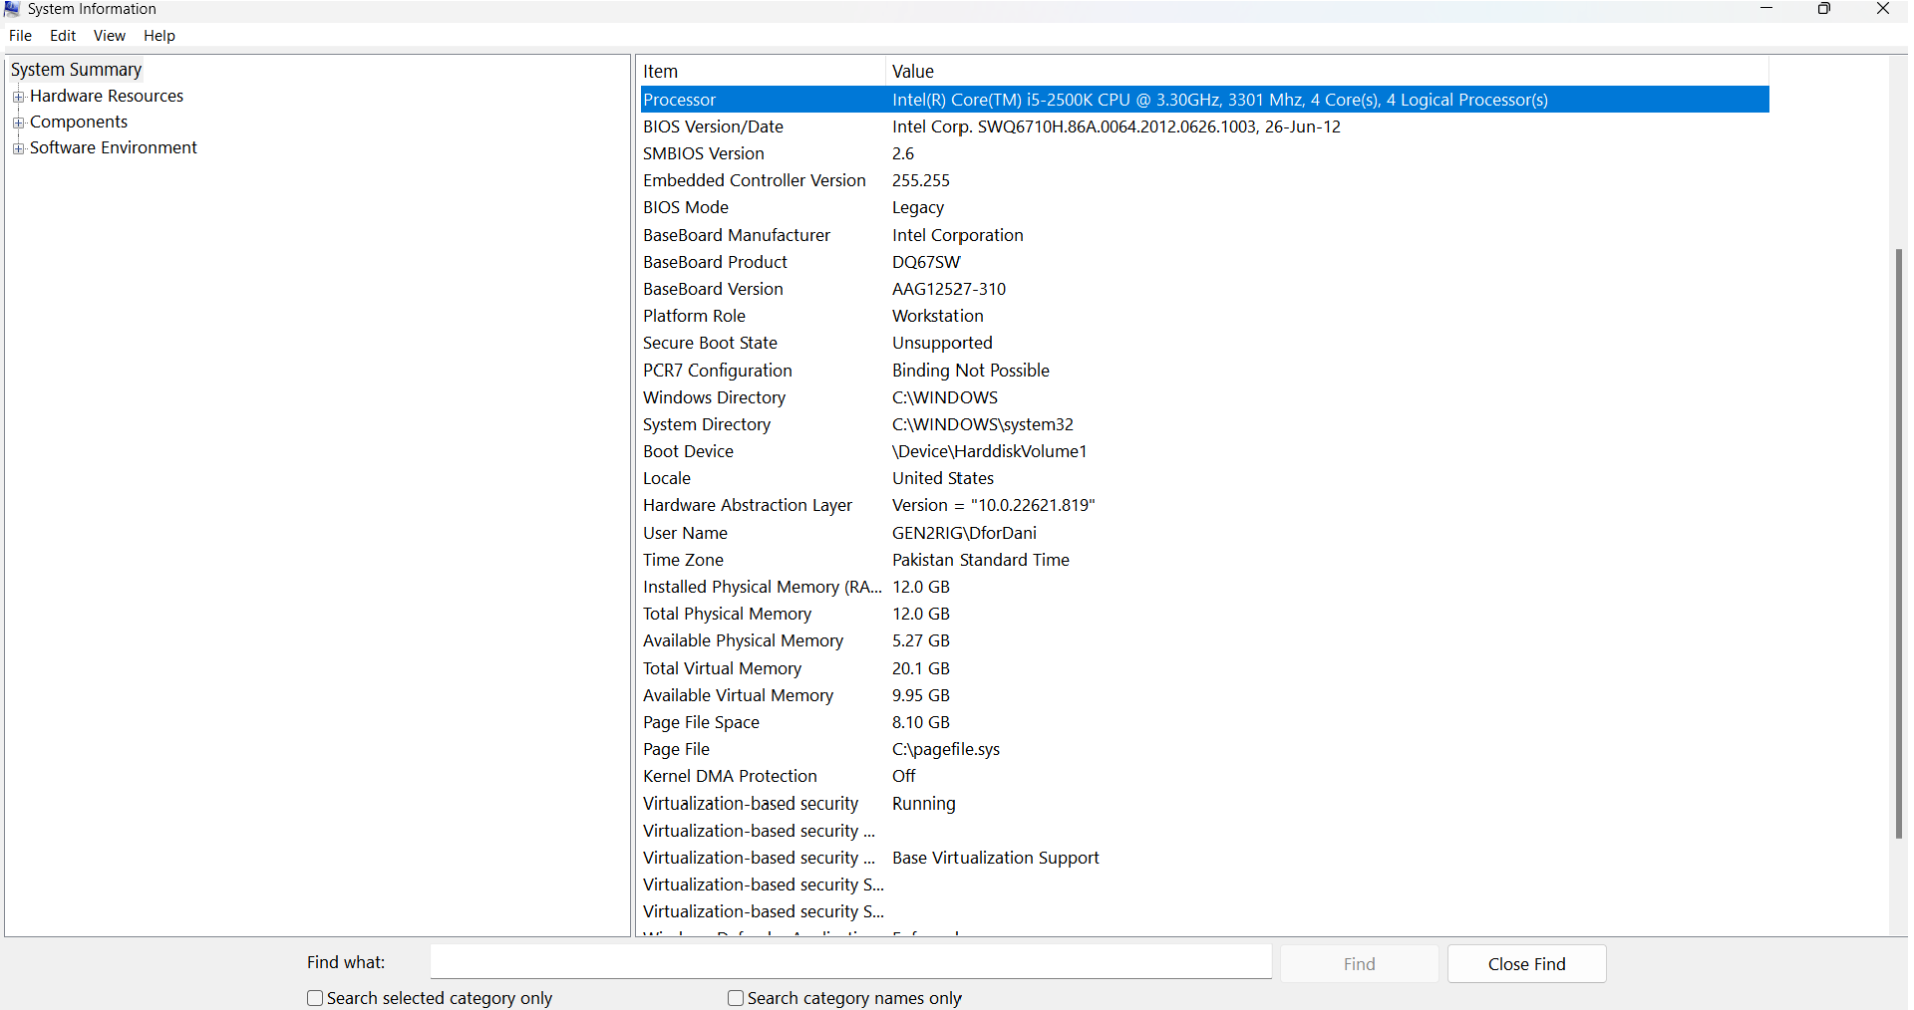The image size is (1914, 1010).
Task: Click the Base Virtualization Support value
Action: click(996, 858)
